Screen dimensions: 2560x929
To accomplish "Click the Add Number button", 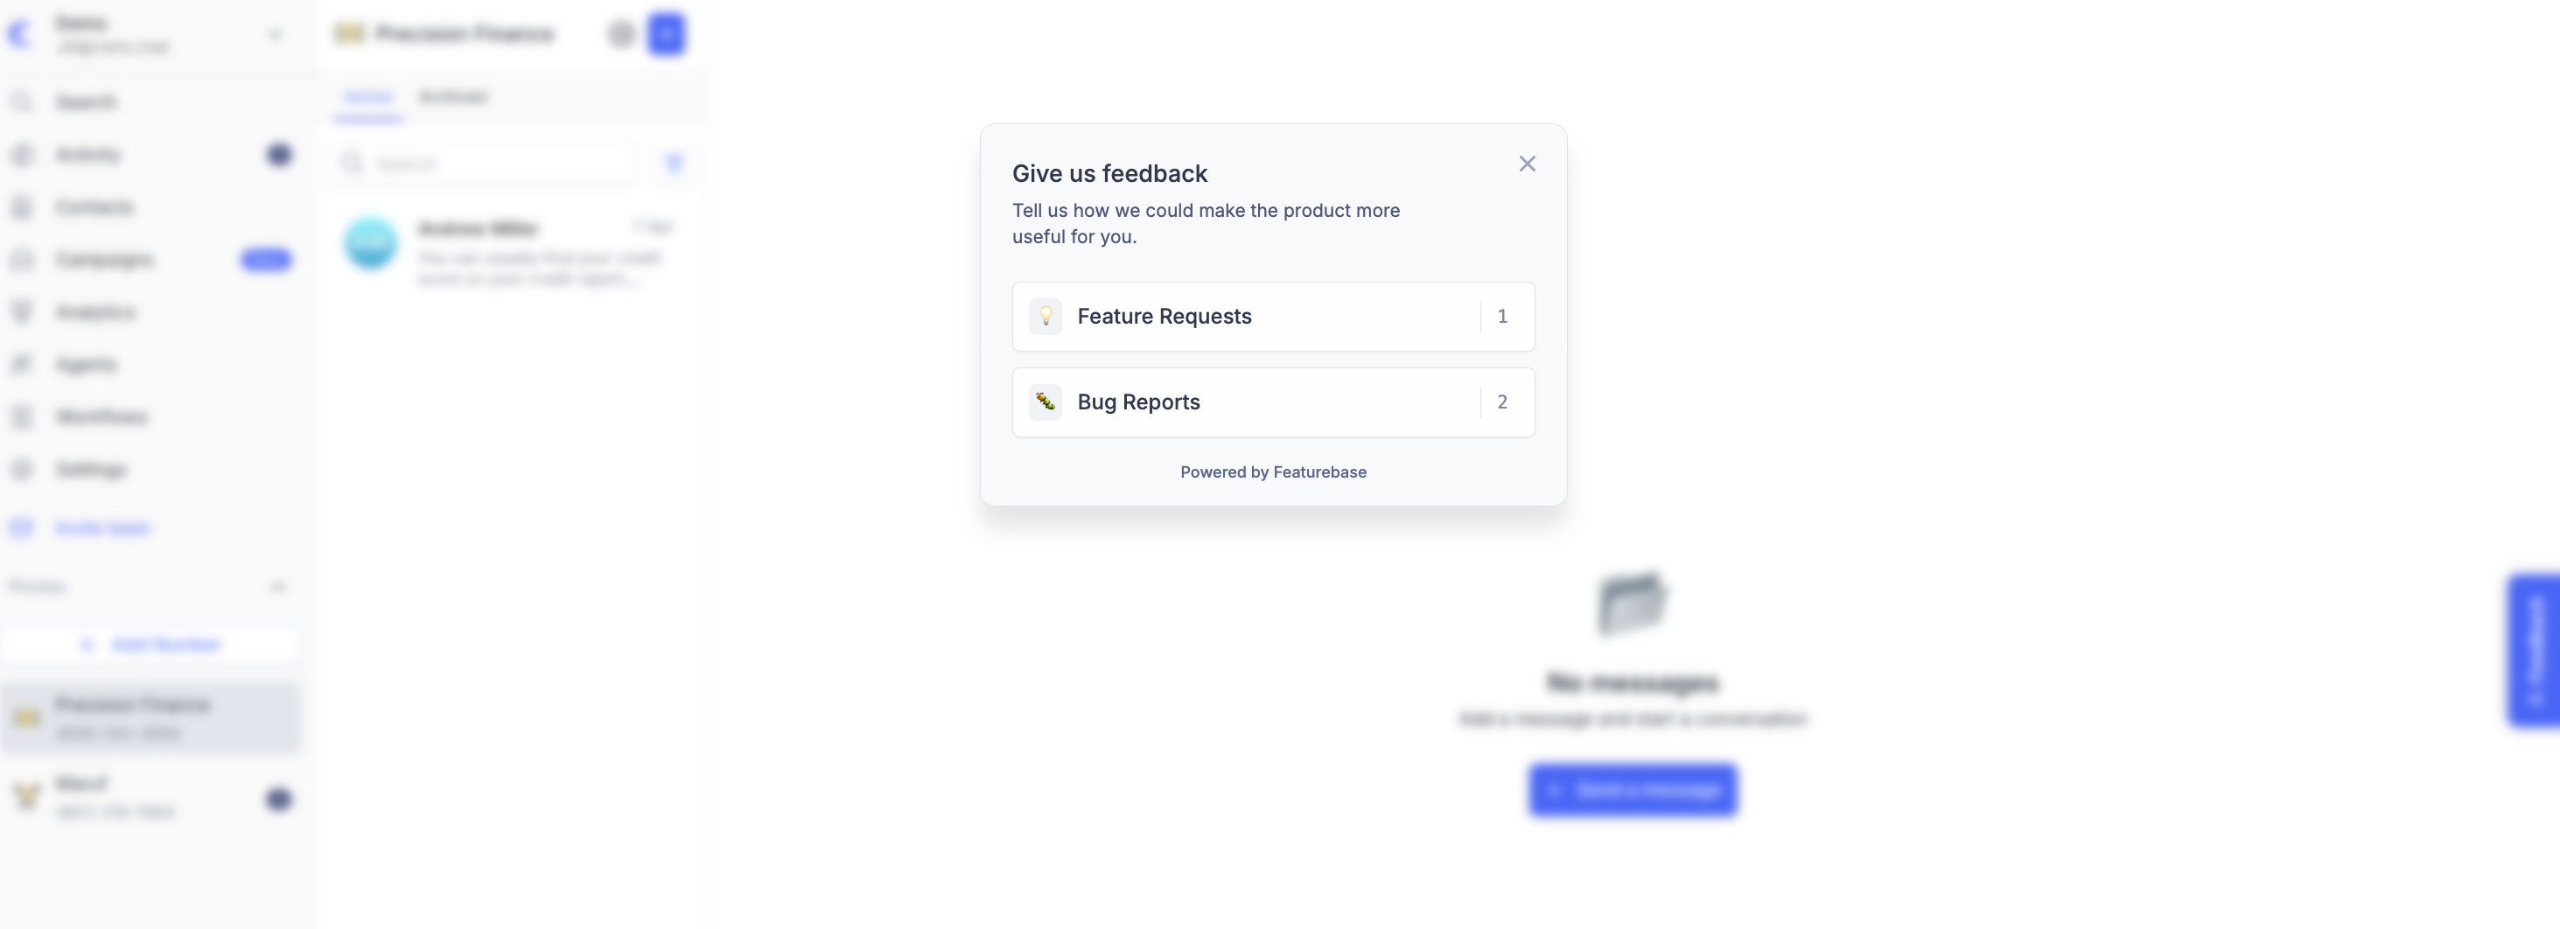I will (x=151, y=645).
